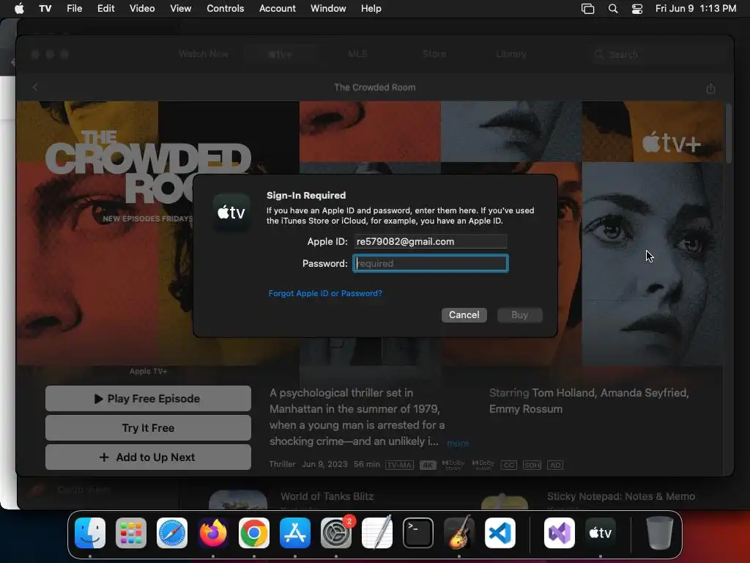Open Launchpad from the Dock
This screenshot has width=750, height=563.
coord(131,533)
